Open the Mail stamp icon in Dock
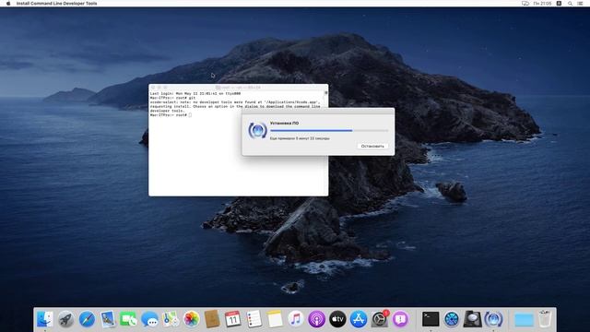Image resolution: width=590 pixels, height=332 pixels. (108, 319)
